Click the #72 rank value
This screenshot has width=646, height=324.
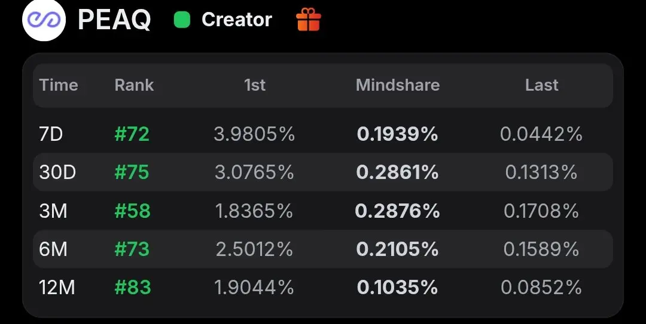132,134
